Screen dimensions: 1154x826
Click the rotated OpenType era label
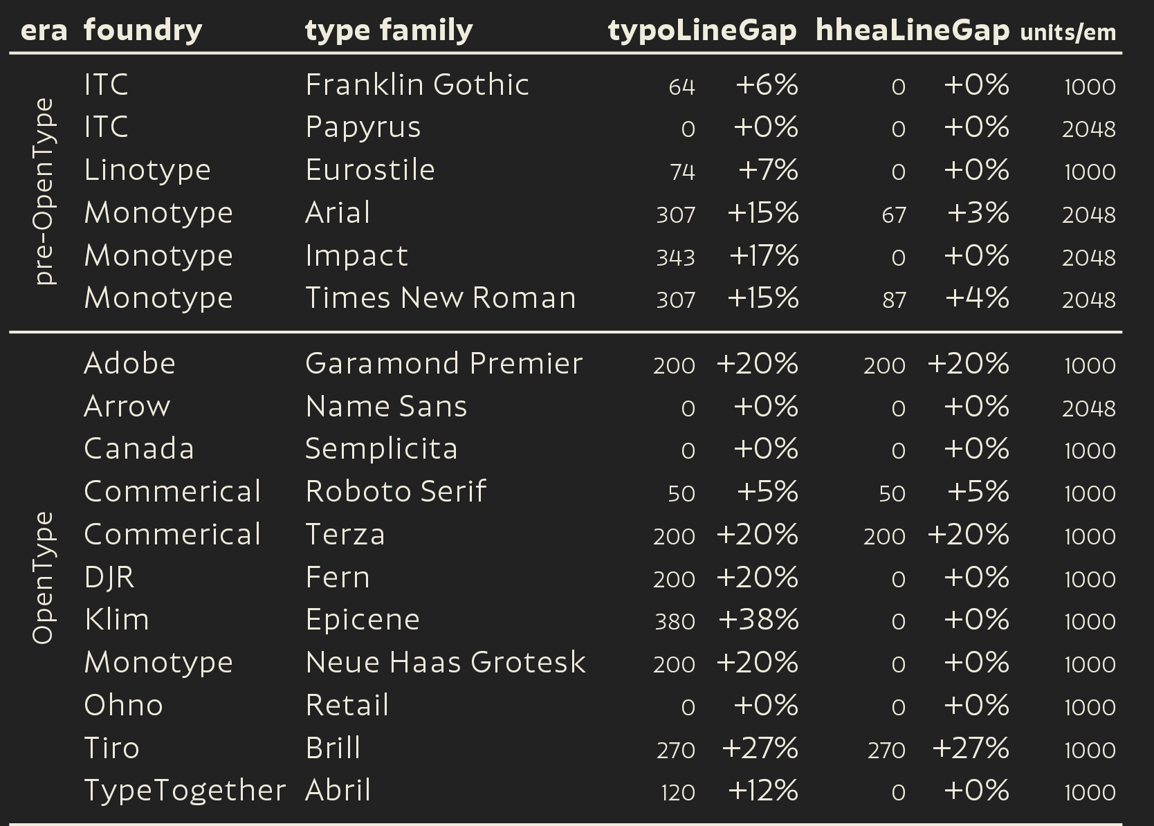(44, 578)
